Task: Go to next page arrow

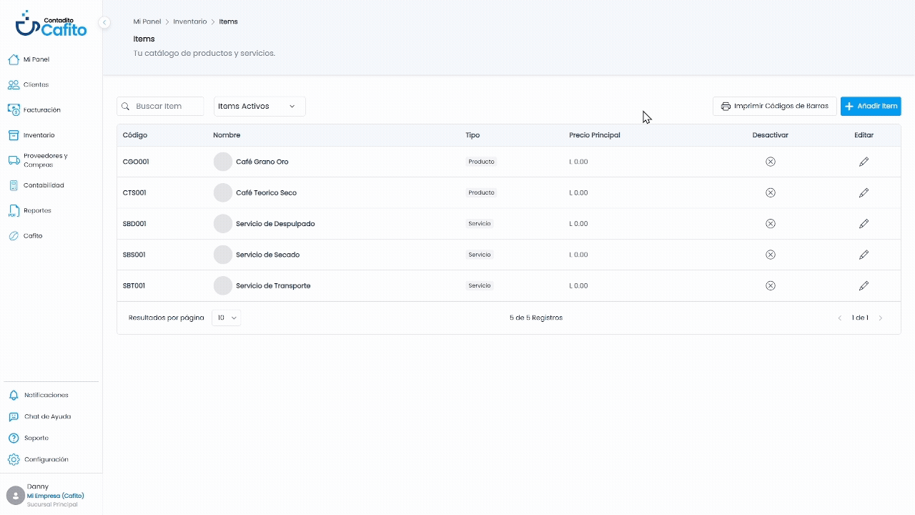Action: click(880, 318)
